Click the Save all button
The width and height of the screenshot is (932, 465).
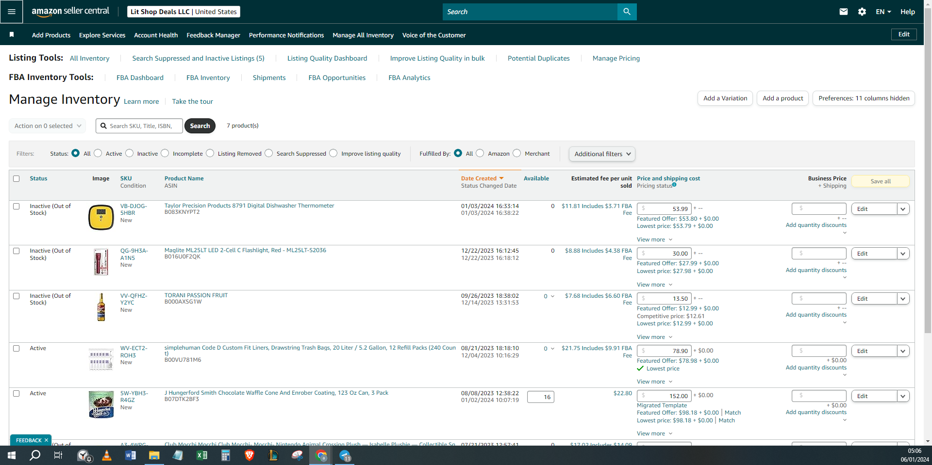point(881,181)
